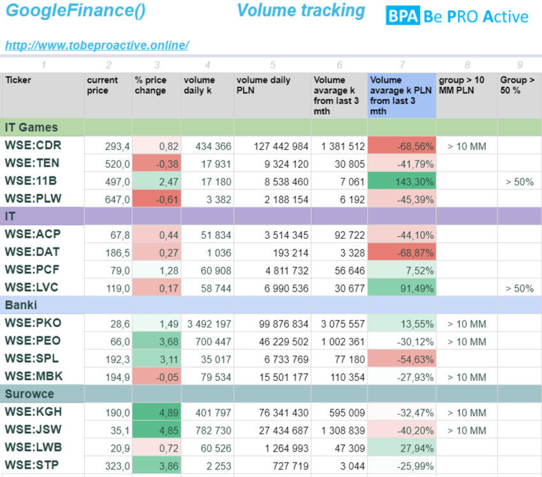Select the purple IT group row label
The image size is (542, 477).
point(10,217)
